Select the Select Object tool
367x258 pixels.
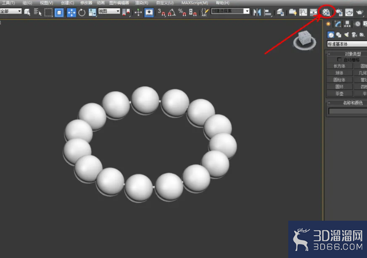[27, 12]
